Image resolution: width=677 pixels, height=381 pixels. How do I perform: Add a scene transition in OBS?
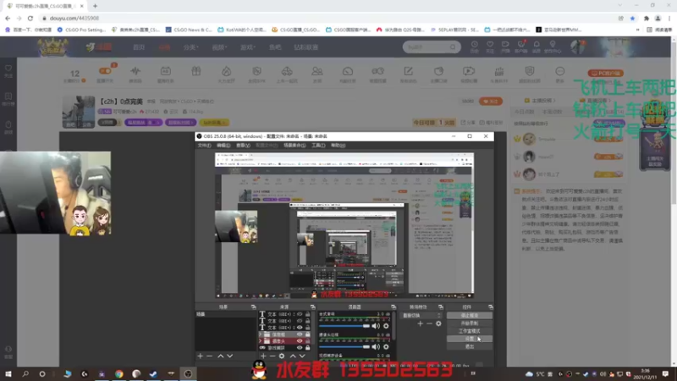click(x=420, y=323)
